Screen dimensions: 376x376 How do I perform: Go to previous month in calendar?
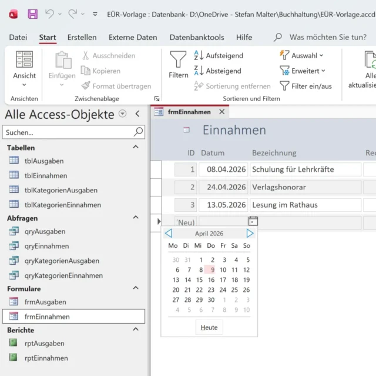click(x=168, y=234)
